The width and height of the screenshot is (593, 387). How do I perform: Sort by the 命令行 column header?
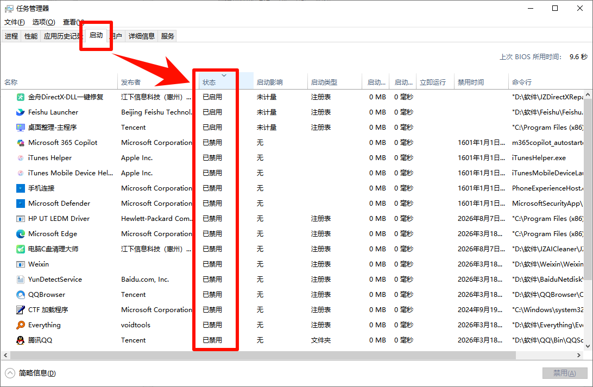546,82
